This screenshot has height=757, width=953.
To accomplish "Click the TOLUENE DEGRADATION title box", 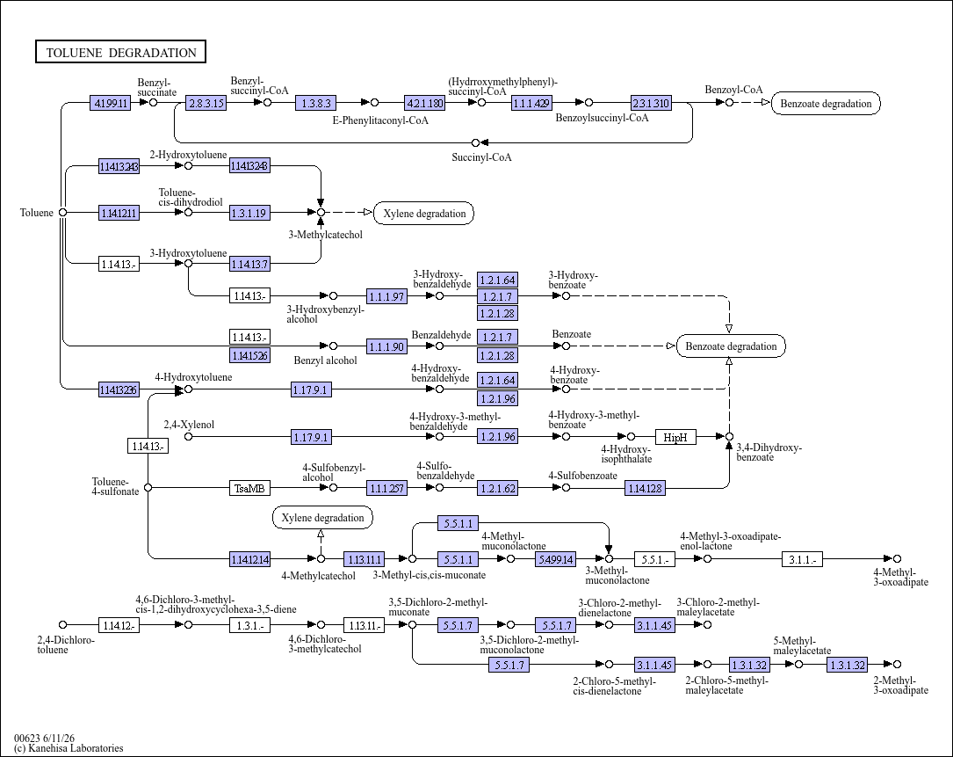I will [121, 52].
